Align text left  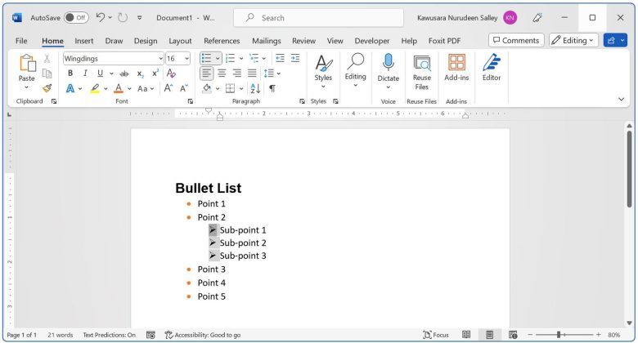click(207, 73)
